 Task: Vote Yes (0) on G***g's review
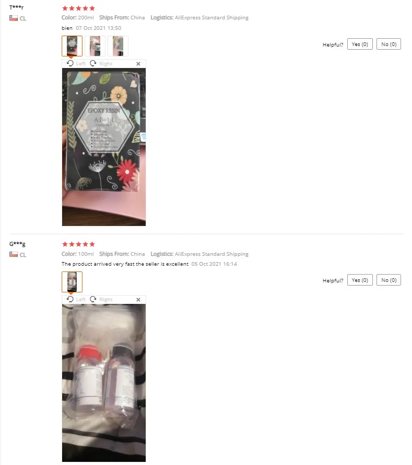360,280
